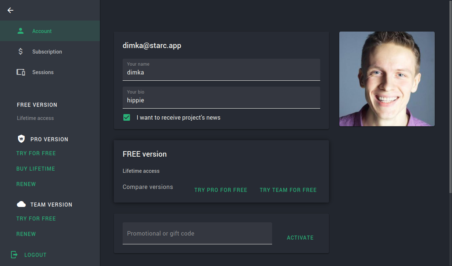Click RENEW under PRO VERSION
Screen dimensions: 452x266
click(x=26, y=184)
